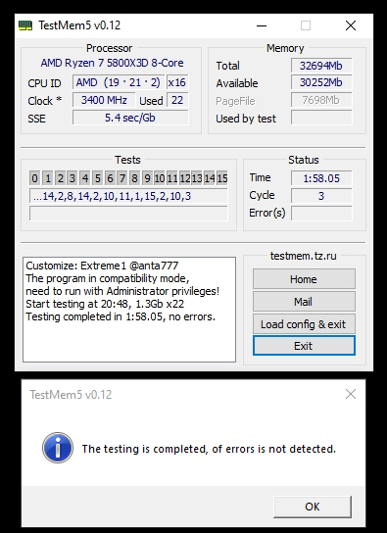387x533 pixels.
Task: Click the Available memory value 30252Mb
Action: (321, 82)
